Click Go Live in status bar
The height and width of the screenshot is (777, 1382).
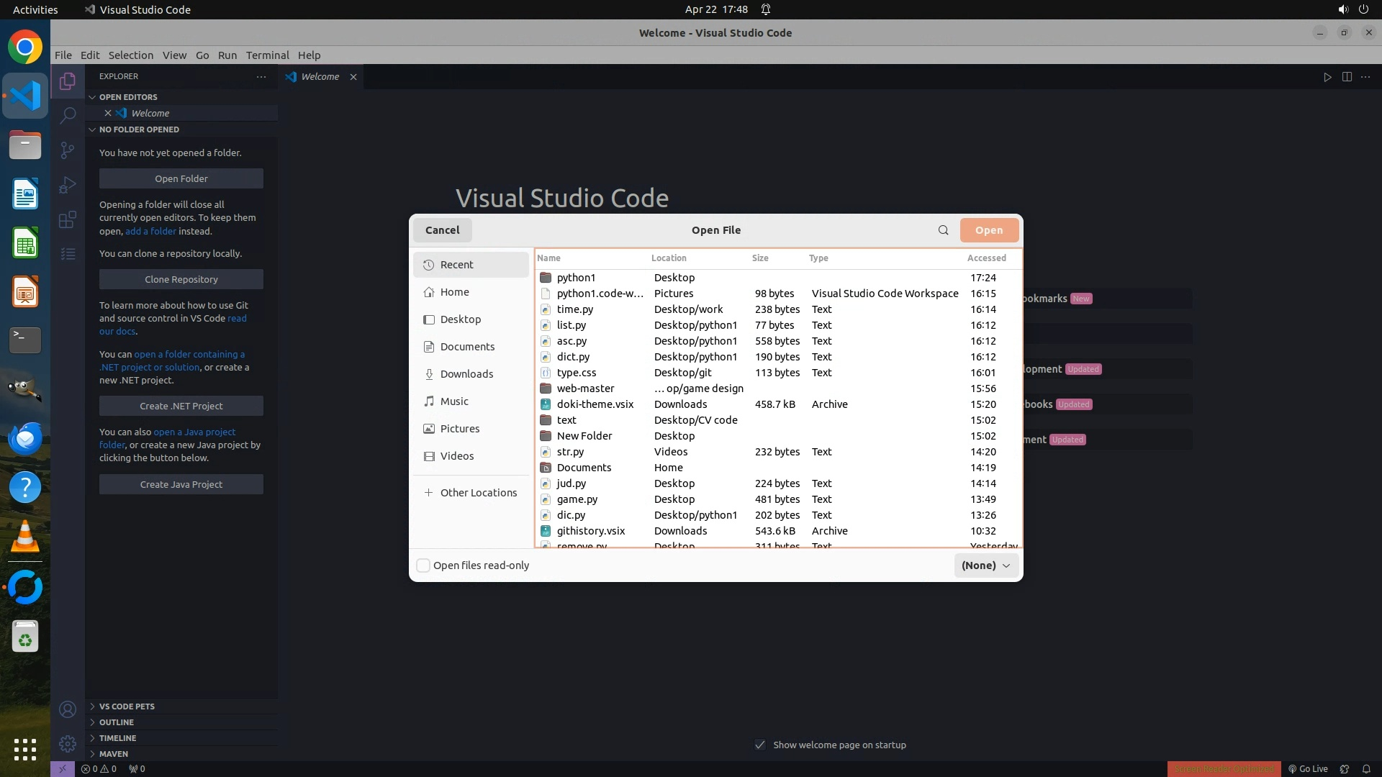tap(1308, 768)
